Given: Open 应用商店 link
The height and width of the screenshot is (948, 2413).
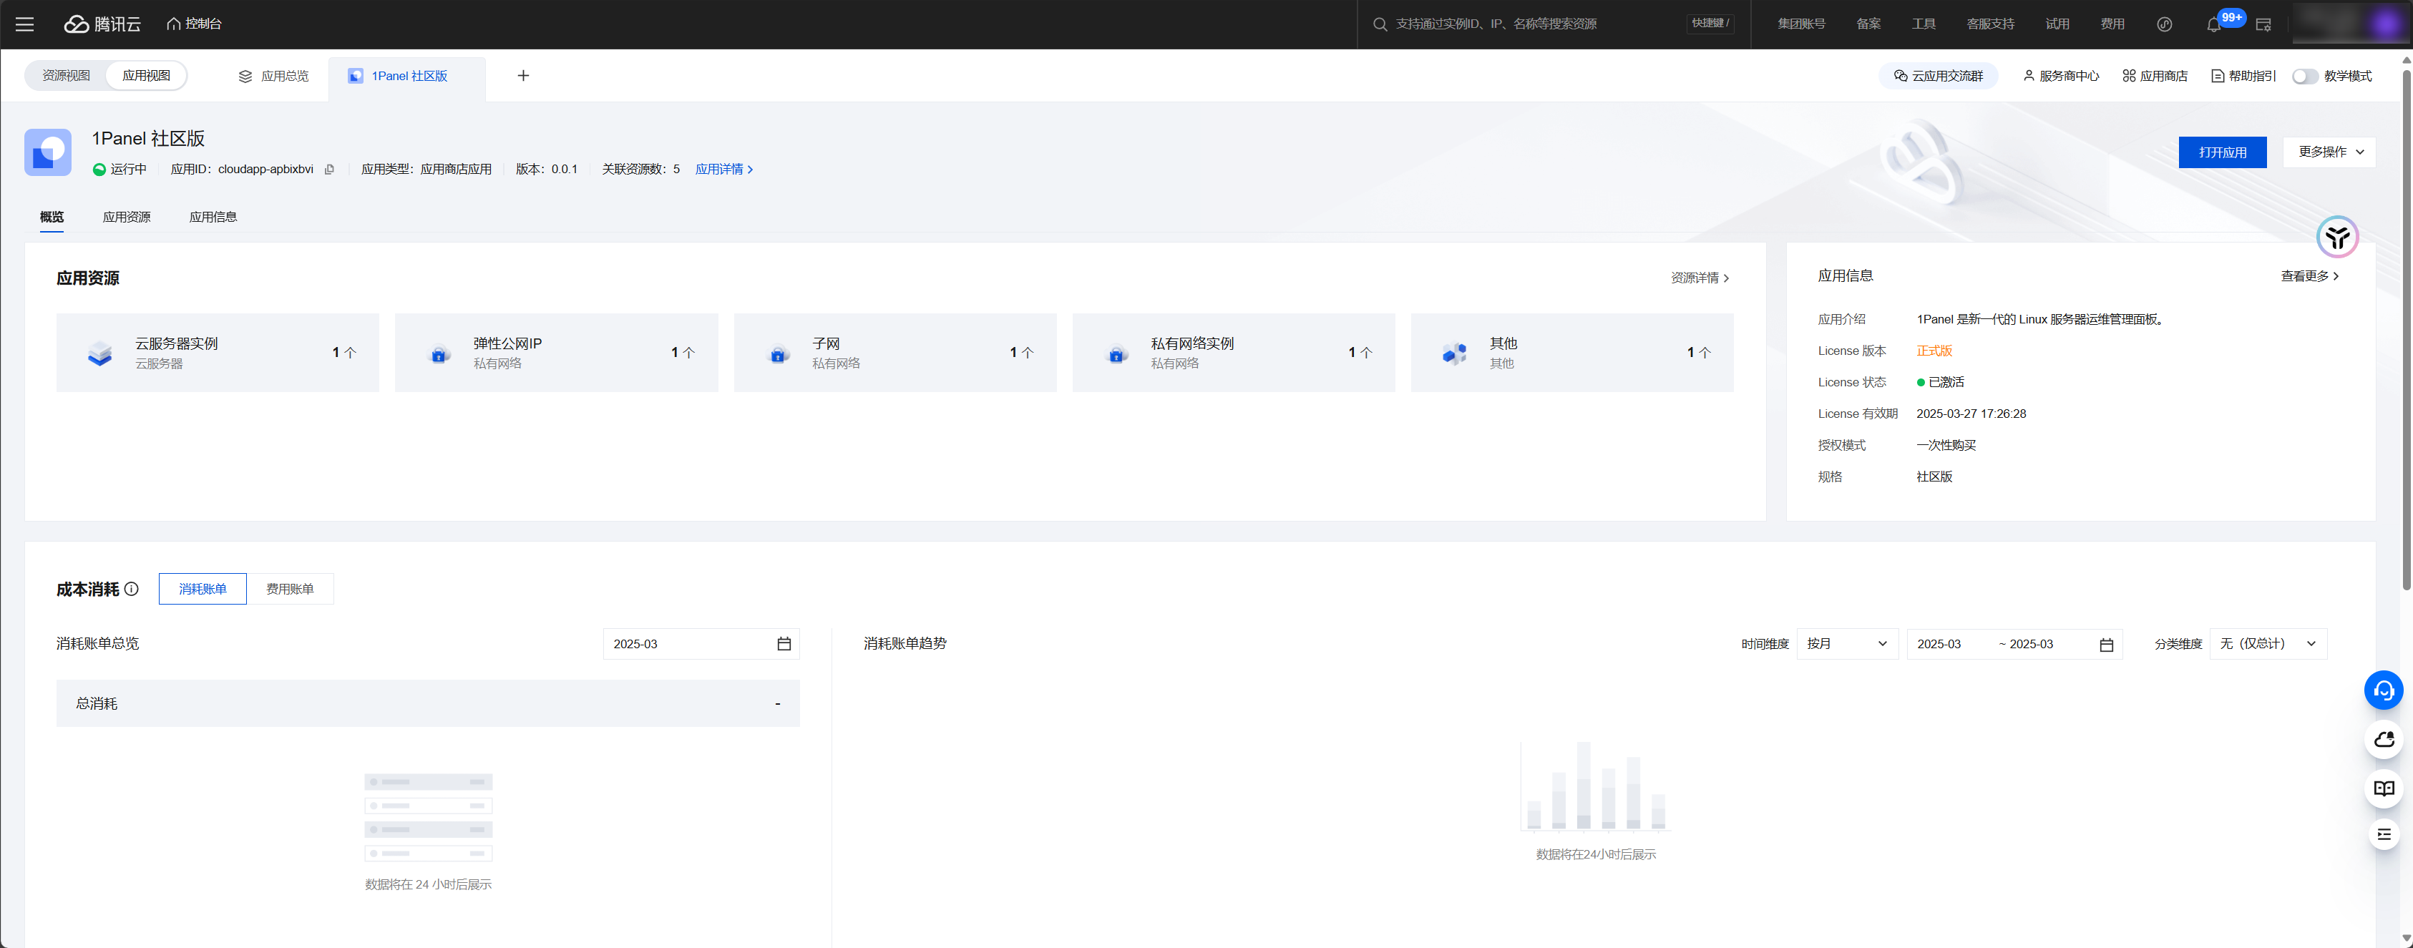Looking at the screenshot, I should [x=2155, y=77].
